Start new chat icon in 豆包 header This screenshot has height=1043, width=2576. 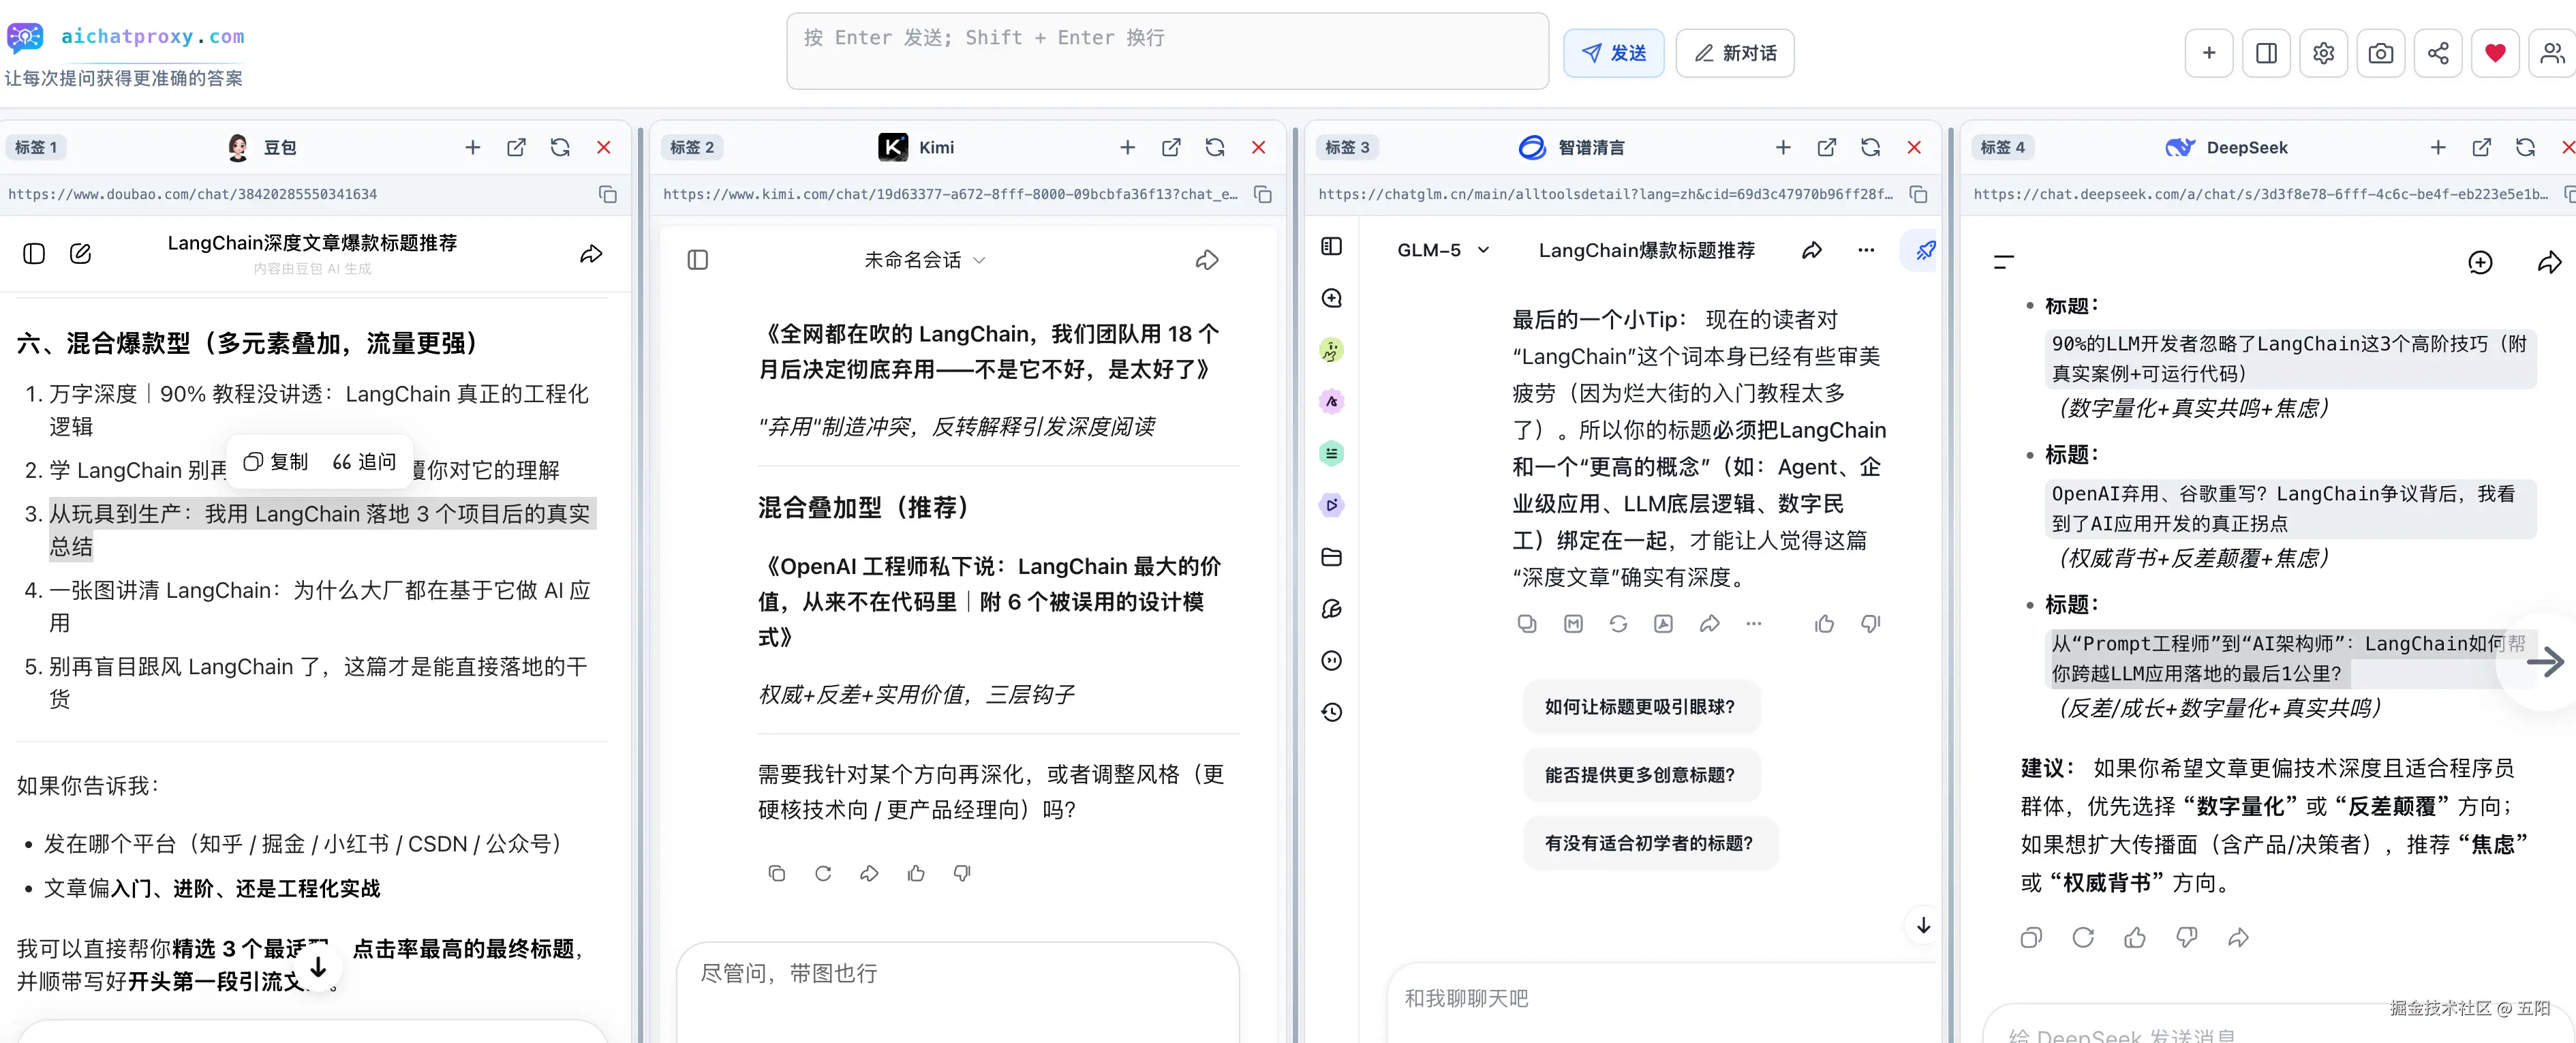pyautogui.click(x=81, y=254)
